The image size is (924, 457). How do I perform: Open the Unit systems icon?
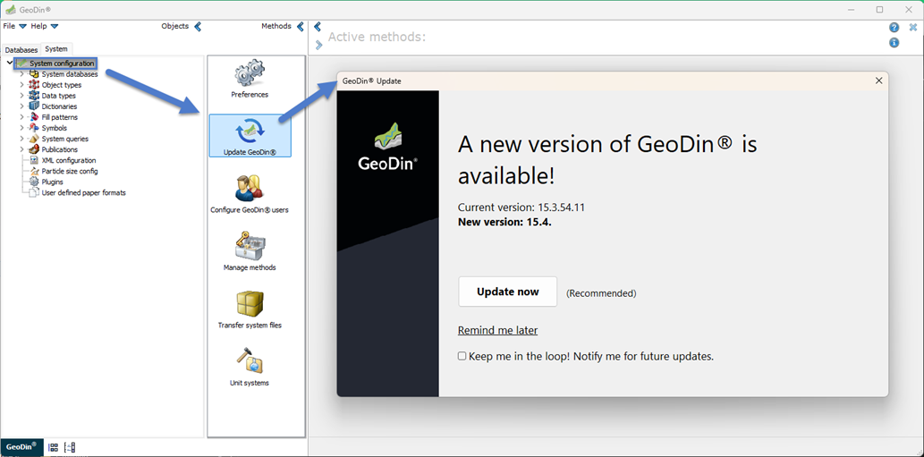point(250,363)
